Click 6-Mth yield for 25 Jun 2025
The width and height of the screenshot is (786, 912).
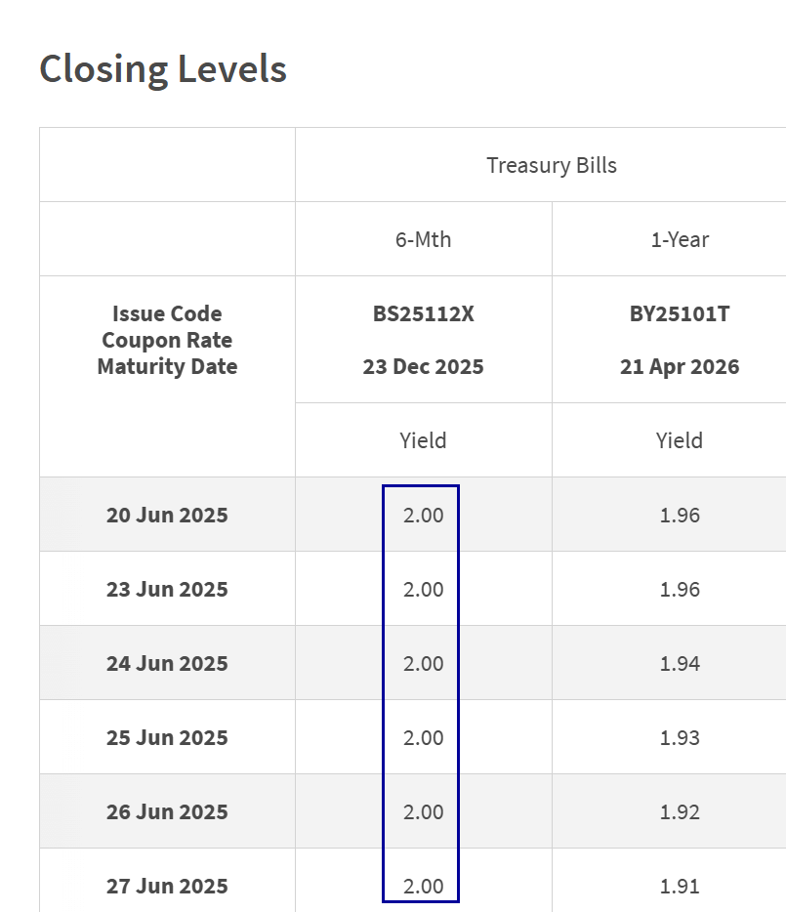tap(423, 737)
